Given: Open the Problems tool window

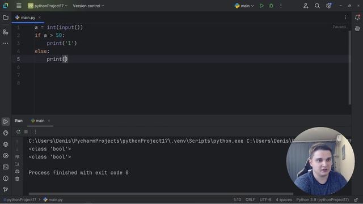Looking at the screenshot, I should coord(6,178).
